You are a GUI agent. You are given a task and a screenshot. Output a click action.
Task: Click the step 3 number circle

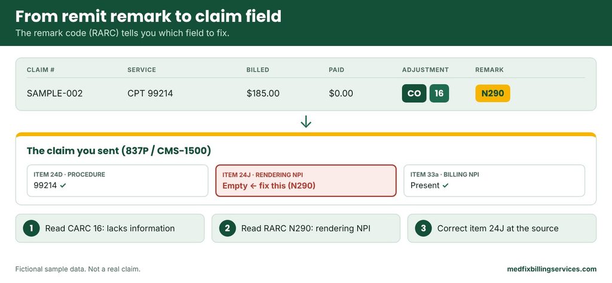(423, 229)
